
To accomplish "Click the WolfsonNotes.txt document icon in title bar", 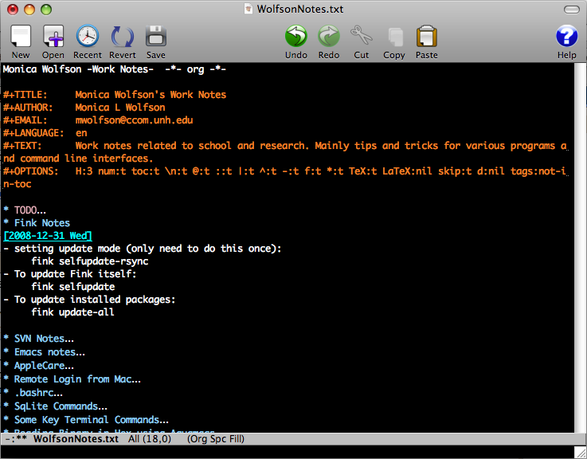I will [x=248, y=9].
